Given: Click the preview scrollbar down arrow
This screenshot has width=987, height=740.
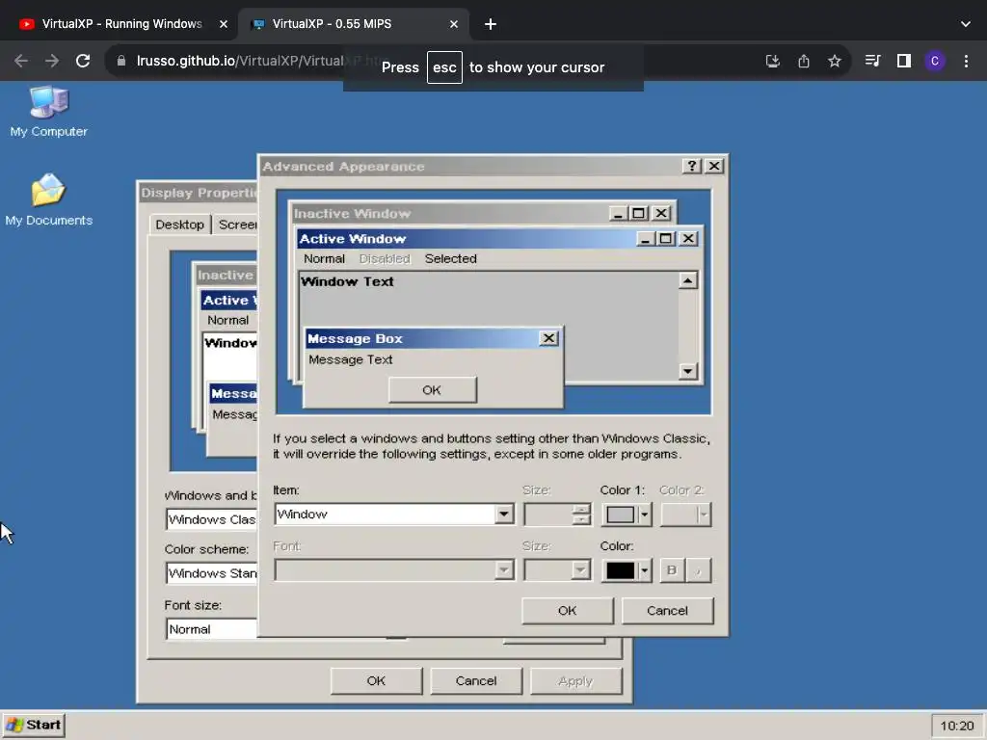Looking at the screenshot, I should (688, 371).
